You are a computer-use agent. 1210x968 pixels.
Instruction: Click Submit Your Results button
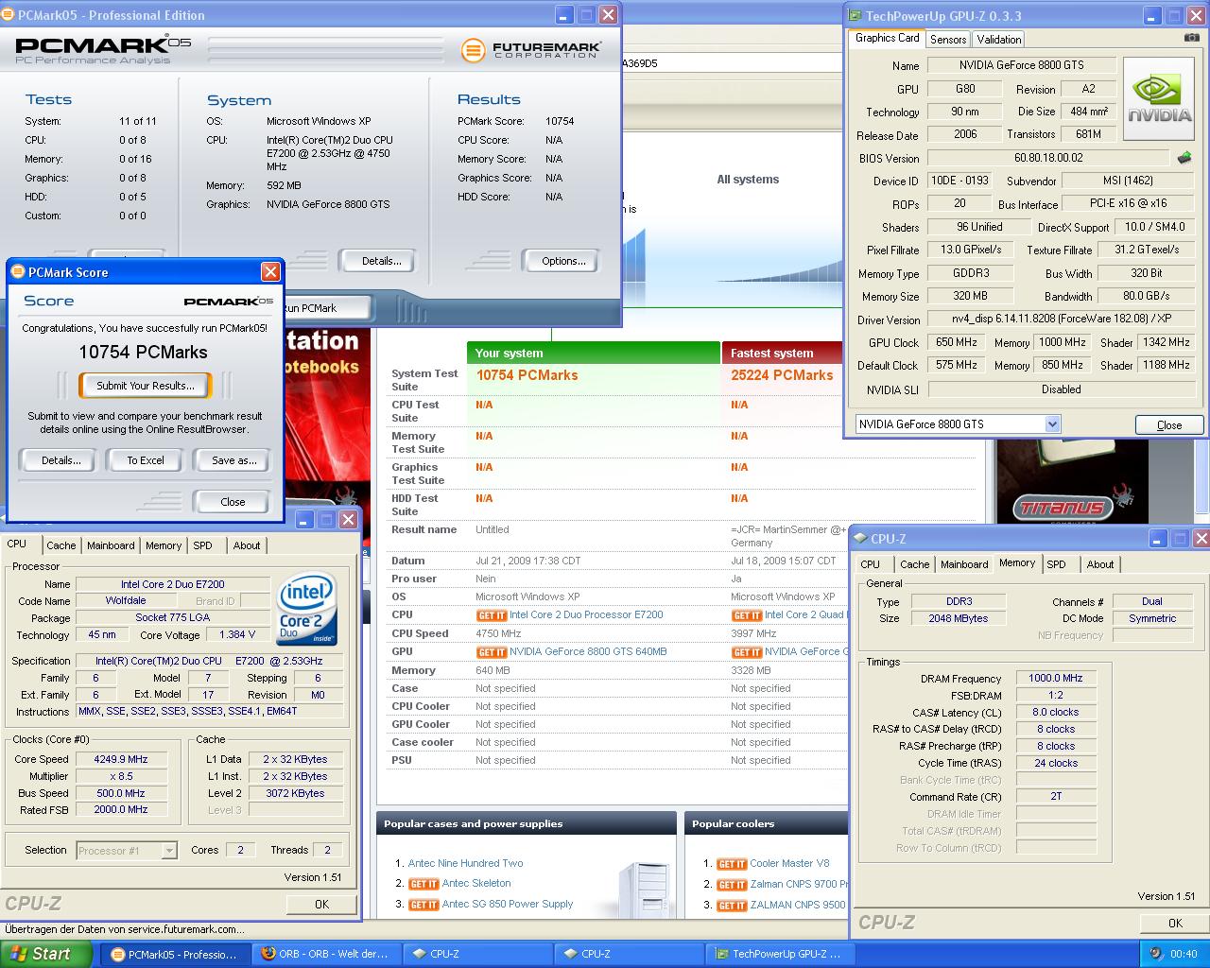pos(146,386)
